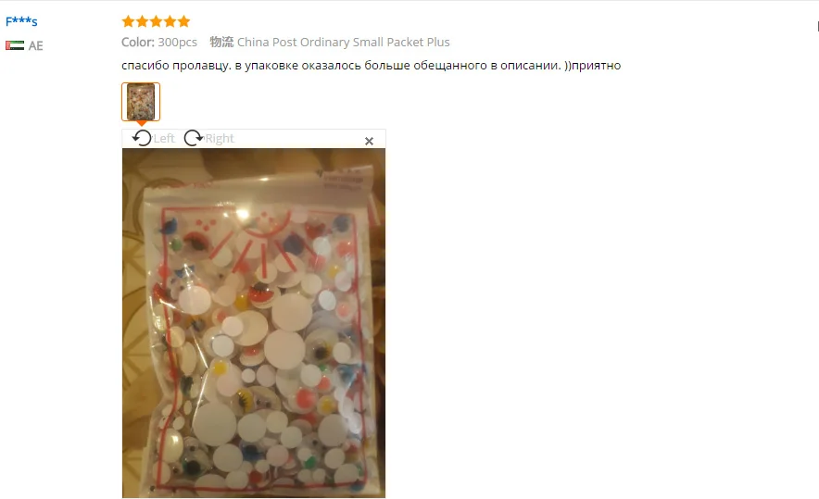Click the fourth orange rating star

170,21
